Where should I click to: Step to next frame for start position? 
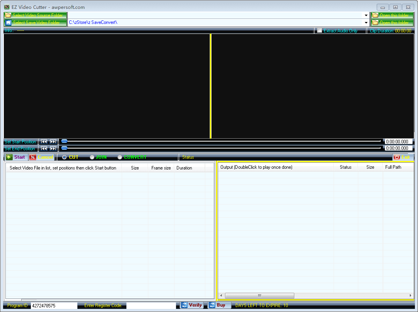click(54, 141)
